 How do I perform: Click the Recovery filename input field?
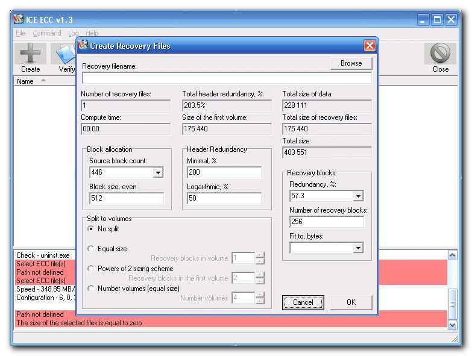227,78
